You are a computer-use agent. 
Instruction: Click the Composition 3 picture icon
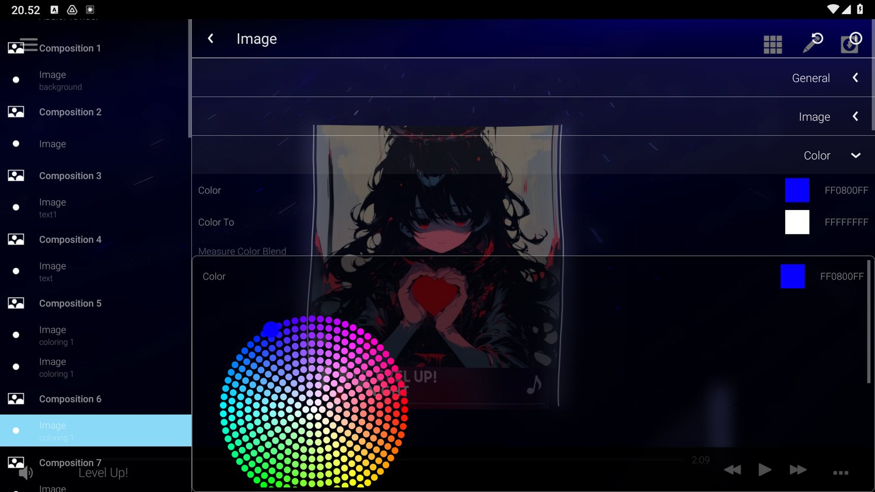point(16,175)
